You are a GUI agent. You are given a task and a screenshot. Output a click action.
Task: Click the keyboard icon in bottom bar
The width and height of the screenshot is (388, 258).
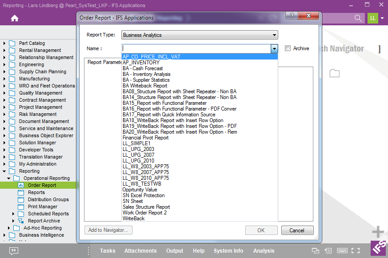[x=342, y=250]
